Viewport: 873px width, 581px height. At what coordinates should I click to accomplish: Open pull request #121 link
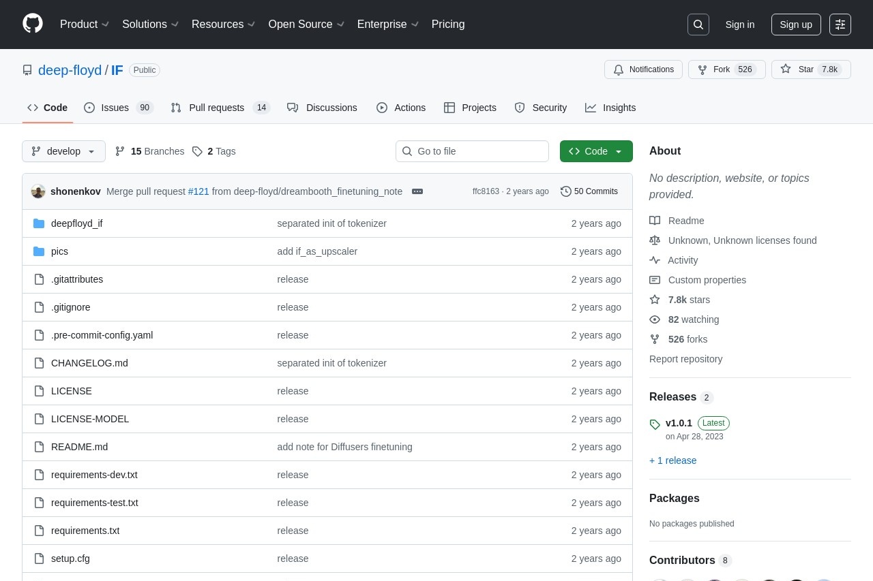click(x=198, y=191)
